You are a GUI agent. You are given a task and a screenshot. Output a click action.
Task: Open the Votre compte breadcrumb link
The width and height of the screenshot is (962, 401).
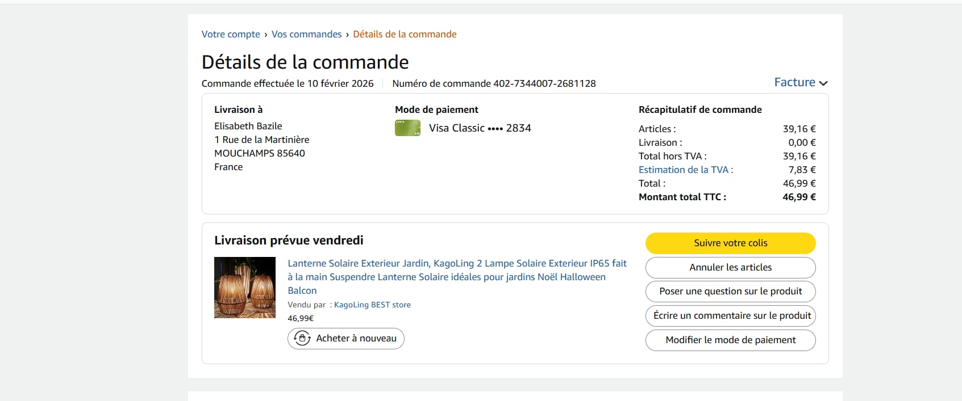(231, 34)
